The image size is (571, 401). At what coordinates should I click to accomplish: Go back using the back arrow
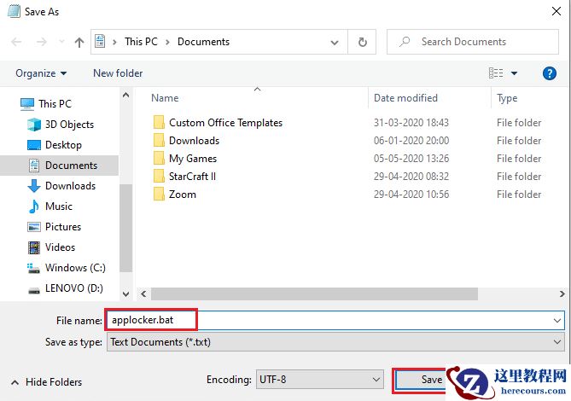16,42
